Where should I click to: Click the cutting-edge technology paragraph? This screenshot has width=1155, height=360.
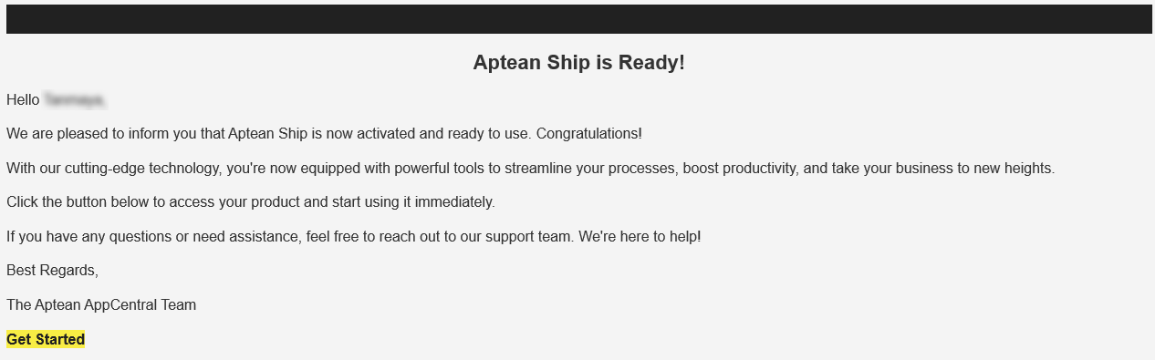[x=530, y=169]
